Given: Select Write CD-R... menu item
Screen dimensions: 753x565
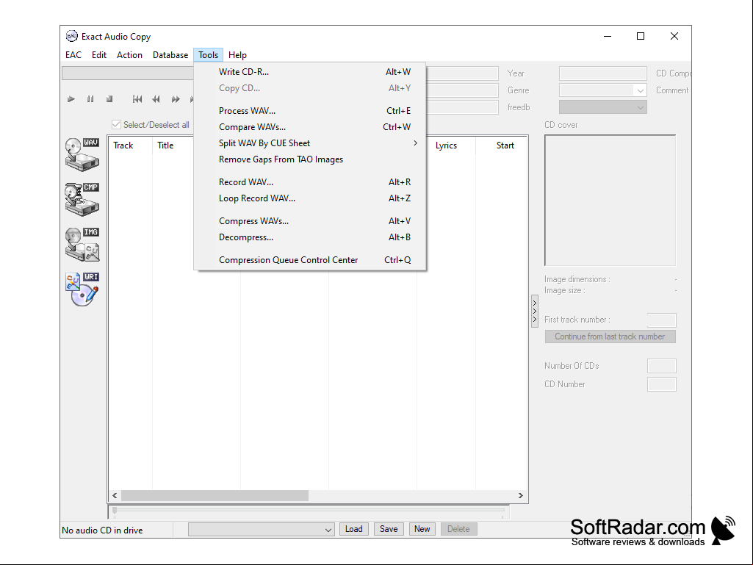Looking at the screenshot, I should [x=310, y=72].
